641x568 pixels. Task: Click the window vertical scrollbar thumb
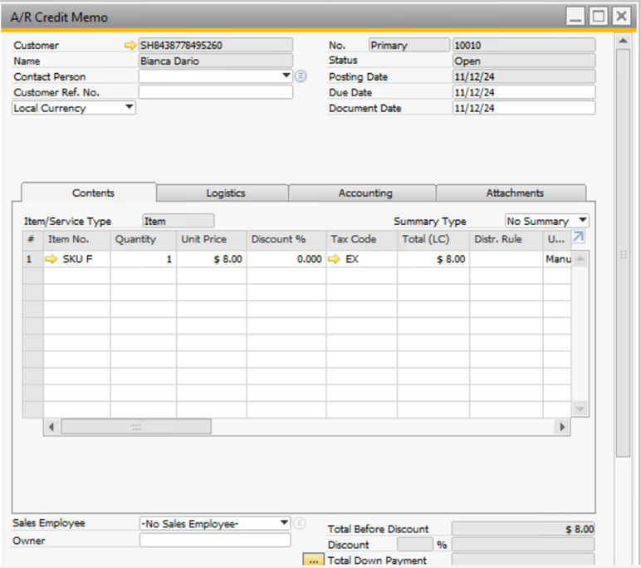(x=623, y=253)
